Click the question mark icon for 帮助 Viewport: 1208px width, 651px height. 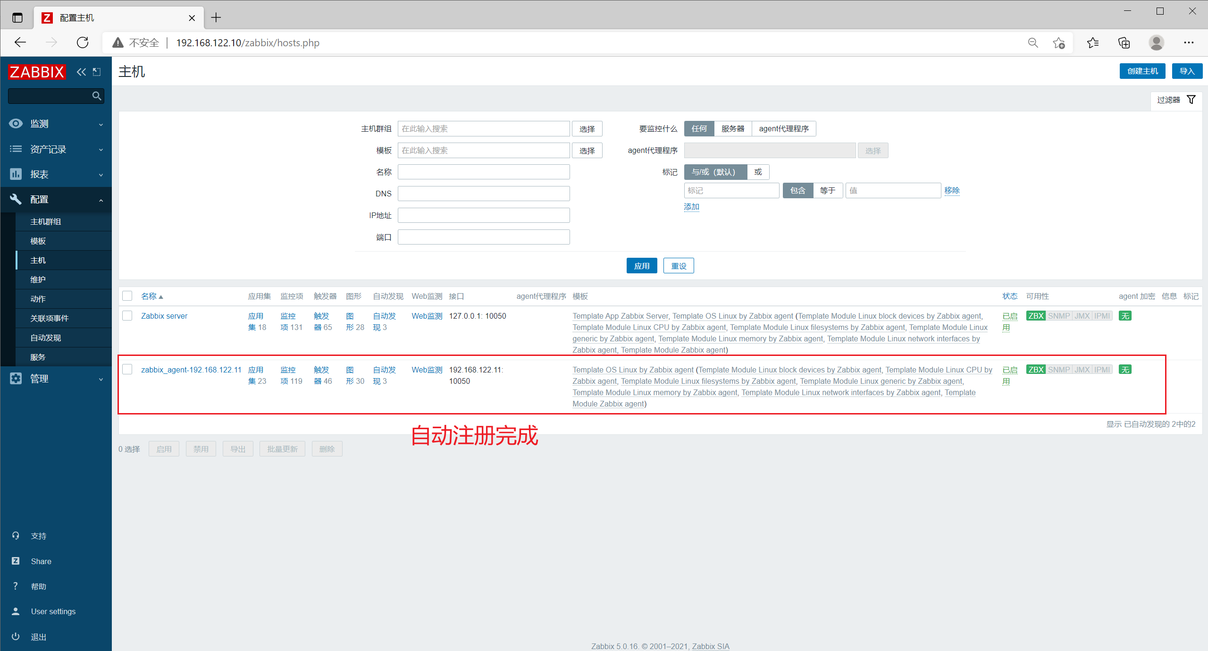16,586
